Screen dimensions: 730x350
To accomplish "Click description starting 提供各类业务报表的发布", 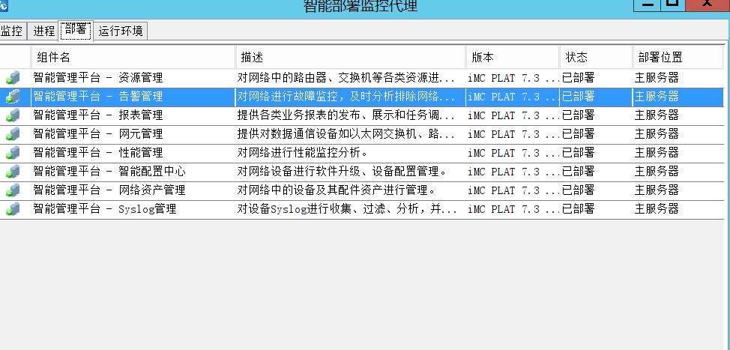I will [346, 115].
